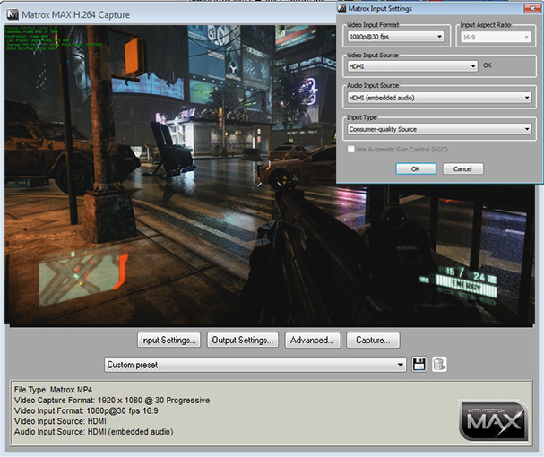Screen dimensions: 544x457
Task: Open the Custom preset dropdown
Action: click(255, 365)
